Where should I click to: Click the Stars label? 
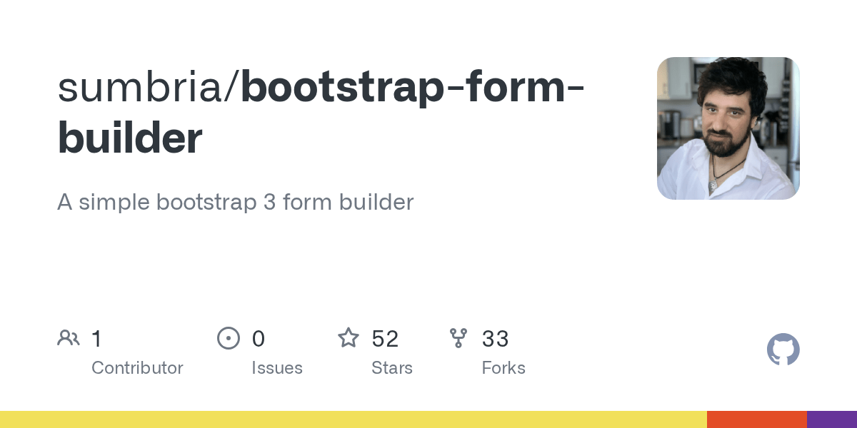pos(392,368)
